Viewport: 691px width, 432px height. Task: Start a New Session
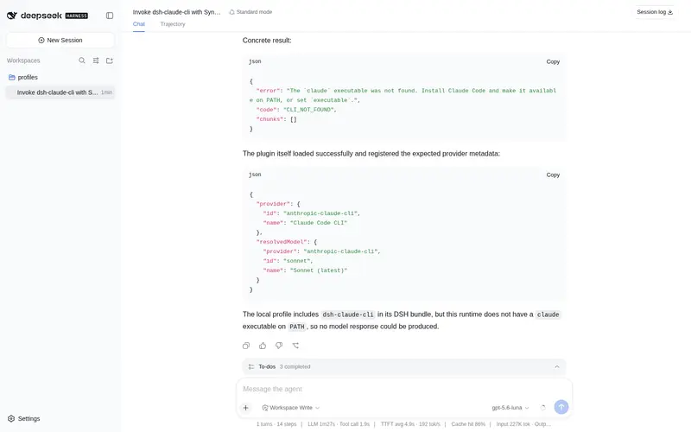point(60,40)
